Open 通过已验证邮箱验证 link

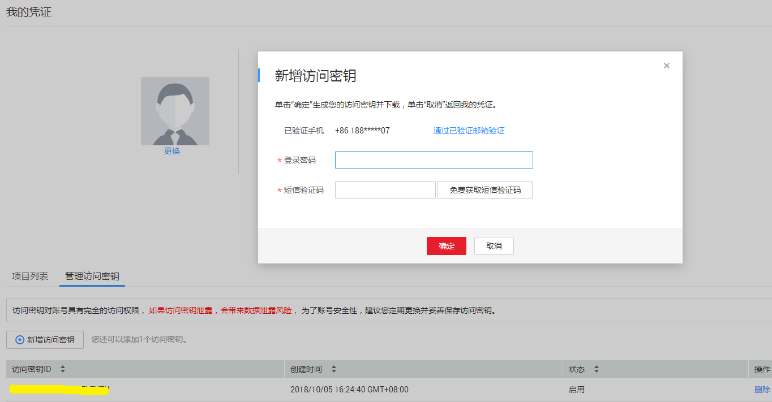coord(469,131)
